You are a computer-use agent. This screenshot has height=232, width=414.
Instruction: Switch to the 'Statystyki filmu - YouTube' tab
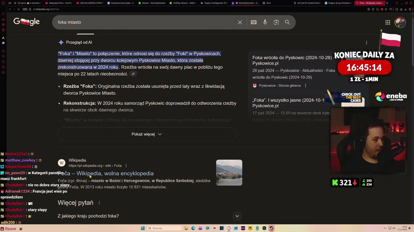(59, 3)
